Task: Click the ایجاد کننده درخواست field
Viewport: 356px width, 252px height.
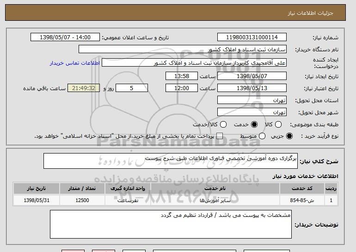Action: coord(194,63)
